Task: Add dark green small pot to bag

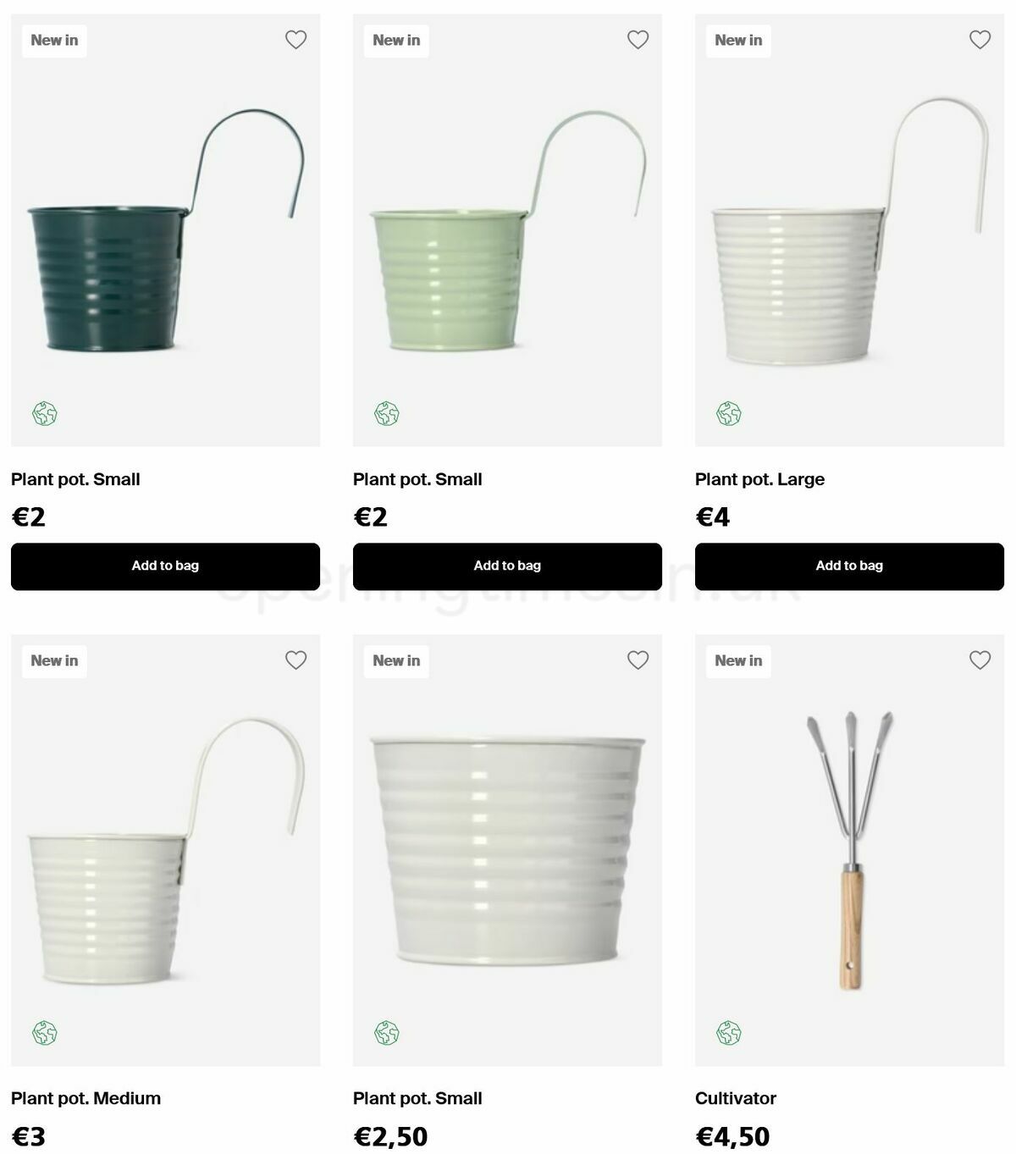Action: coord(165,566)
